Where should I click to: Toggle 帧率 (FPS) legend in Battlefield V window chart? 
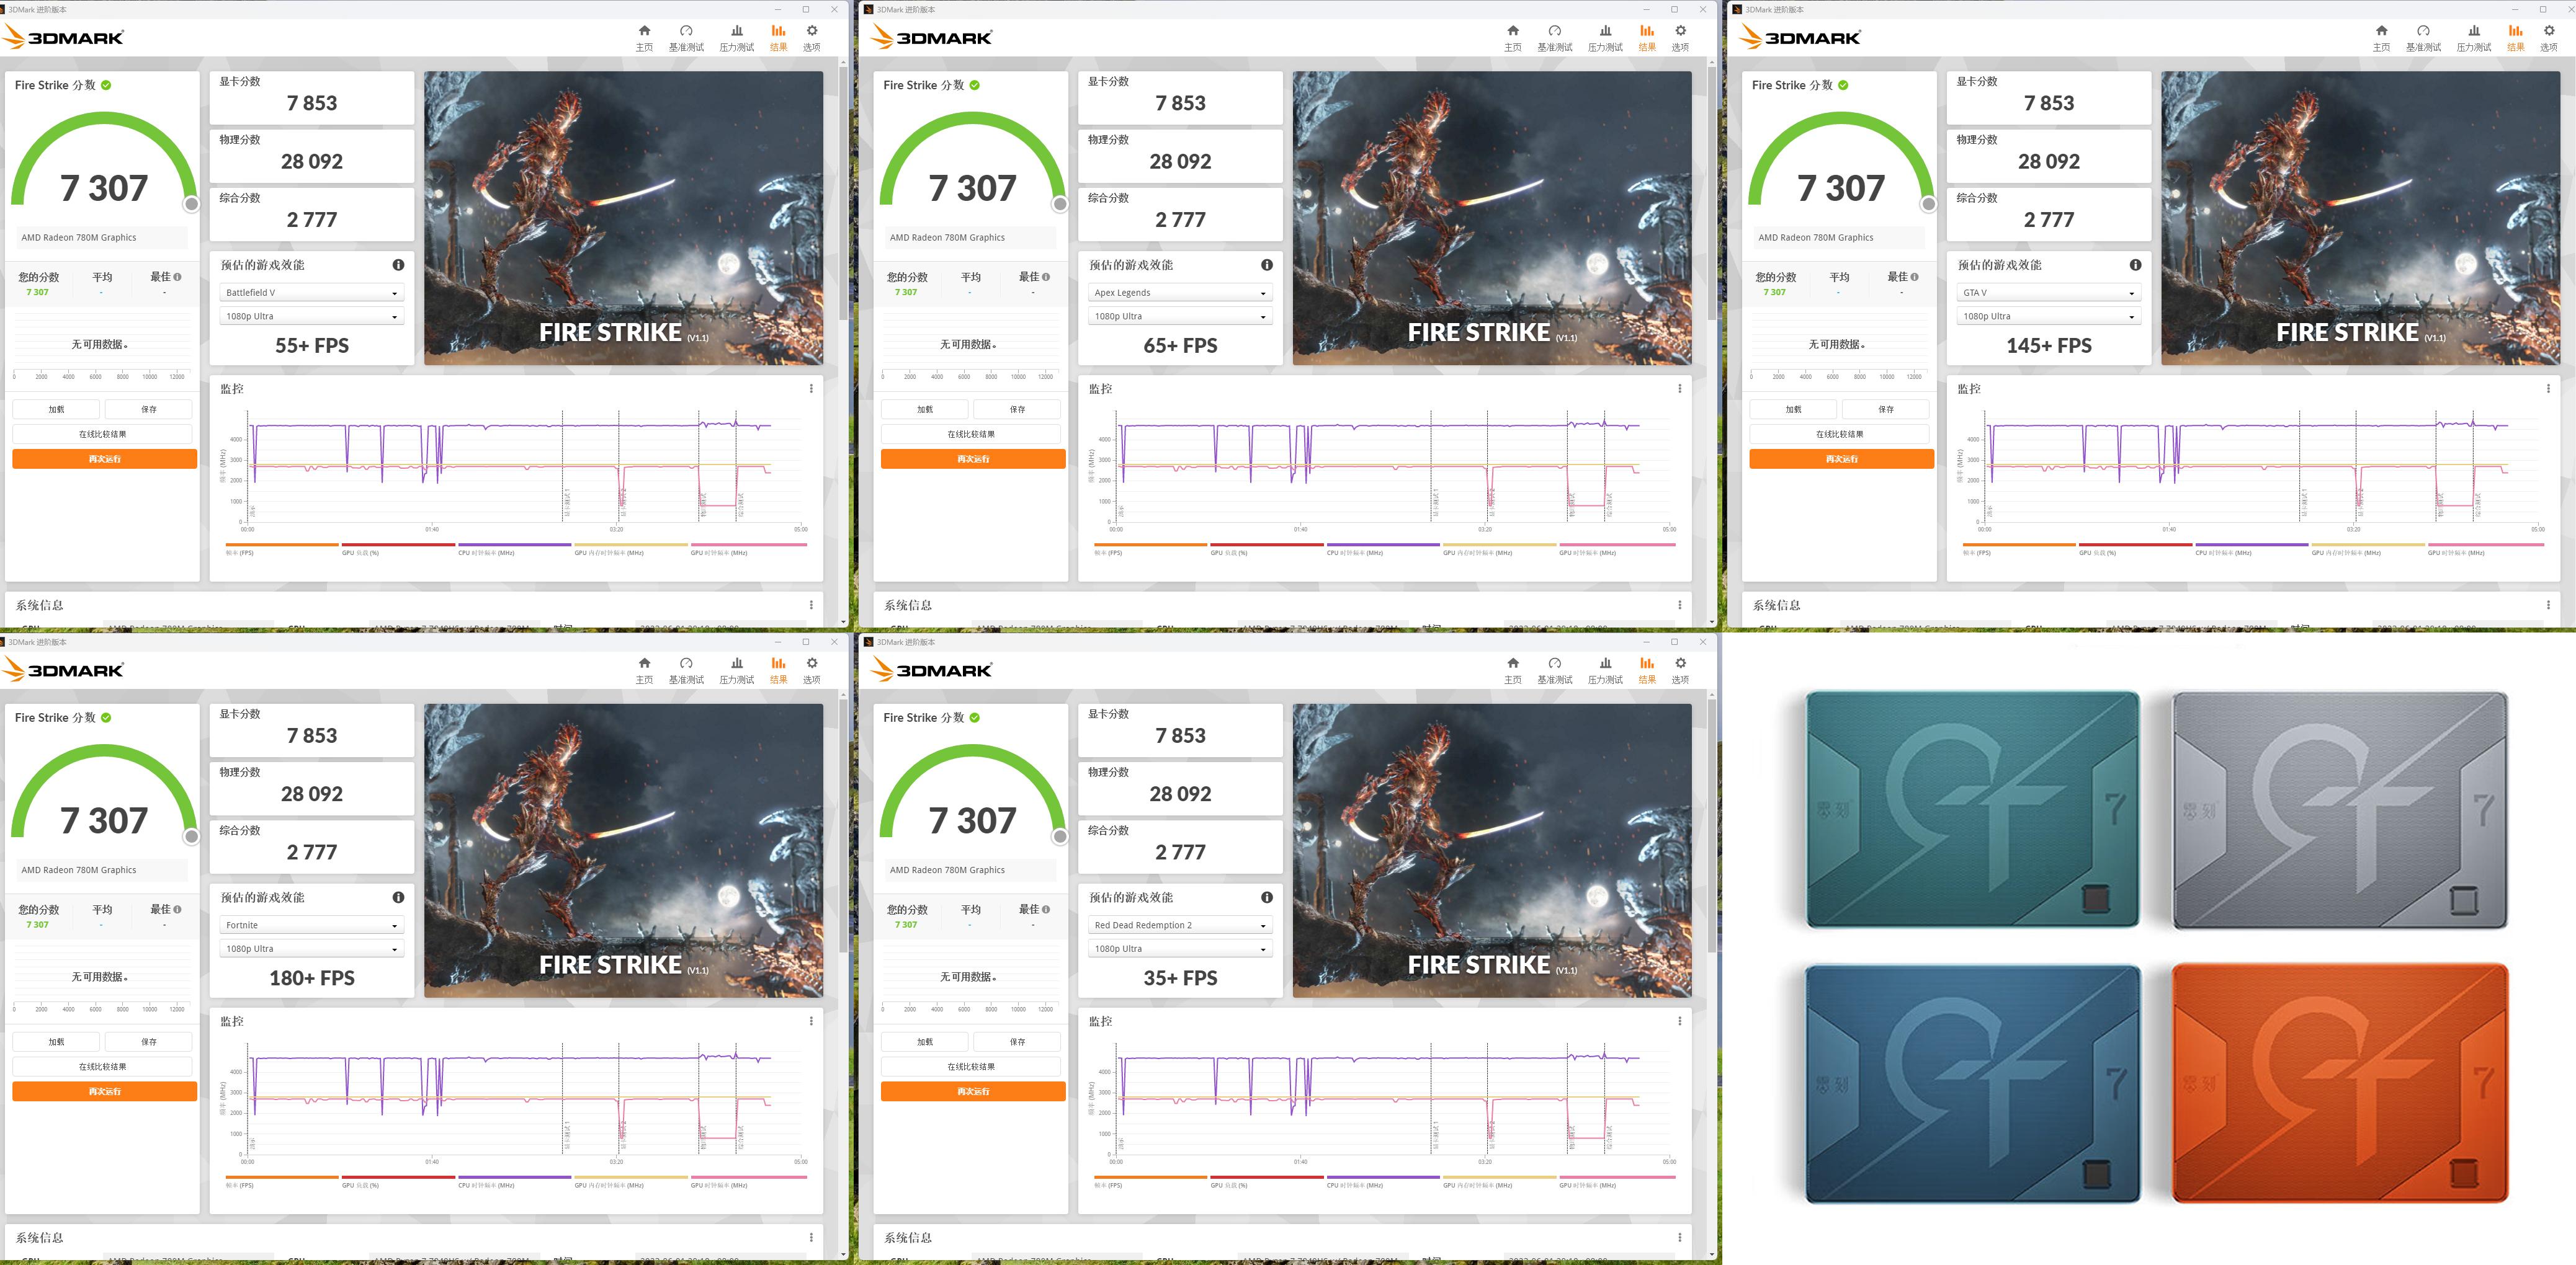coord(240,551)
